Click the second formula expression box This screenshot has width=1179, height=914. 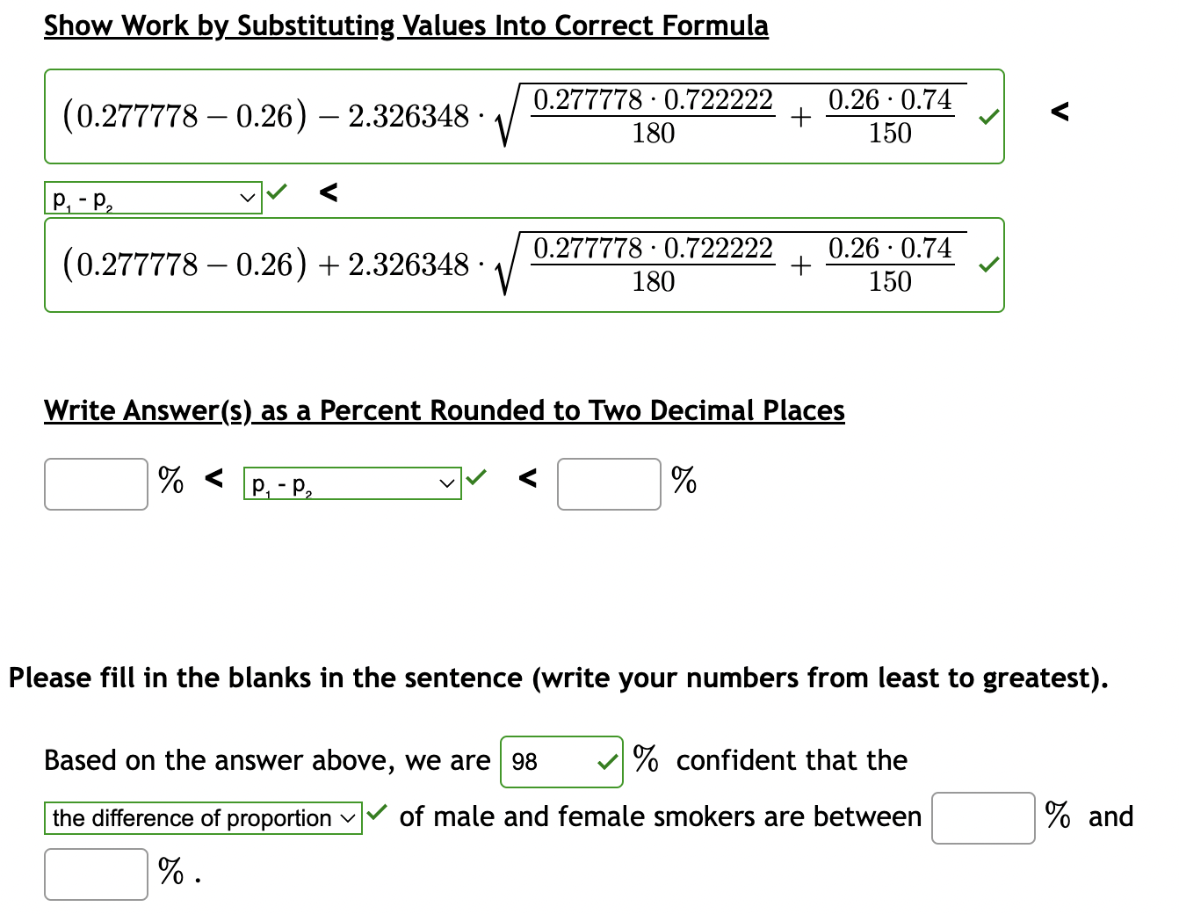tap(524, 264)
